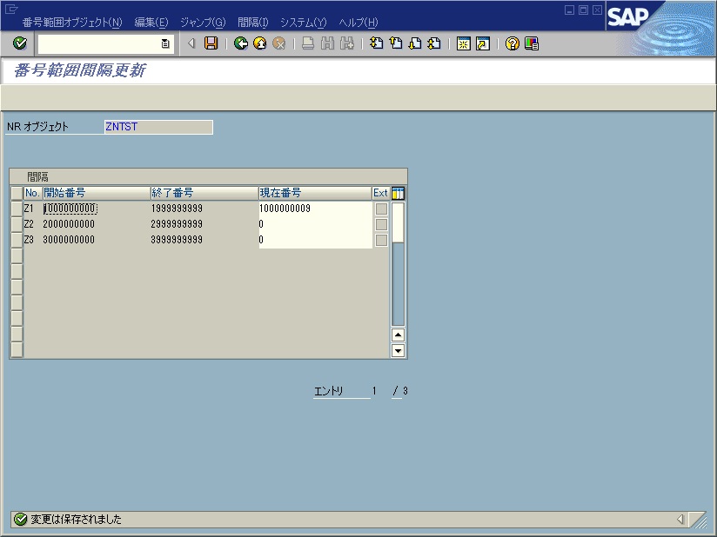Click the Customize local layout icon

click(x=531, y=43)
